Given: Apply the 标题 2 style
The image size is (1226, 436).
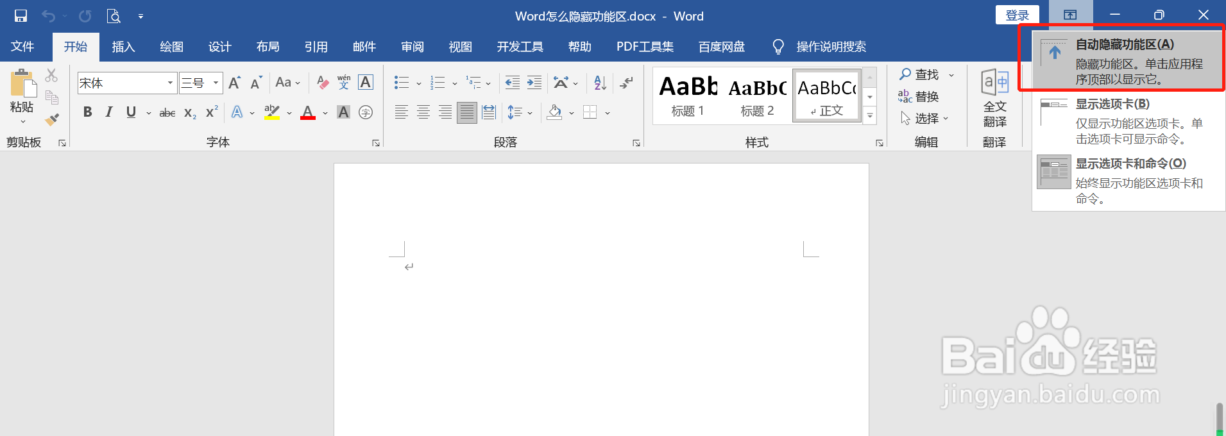Looking at the screenshot, I should (x=757, y=96).
